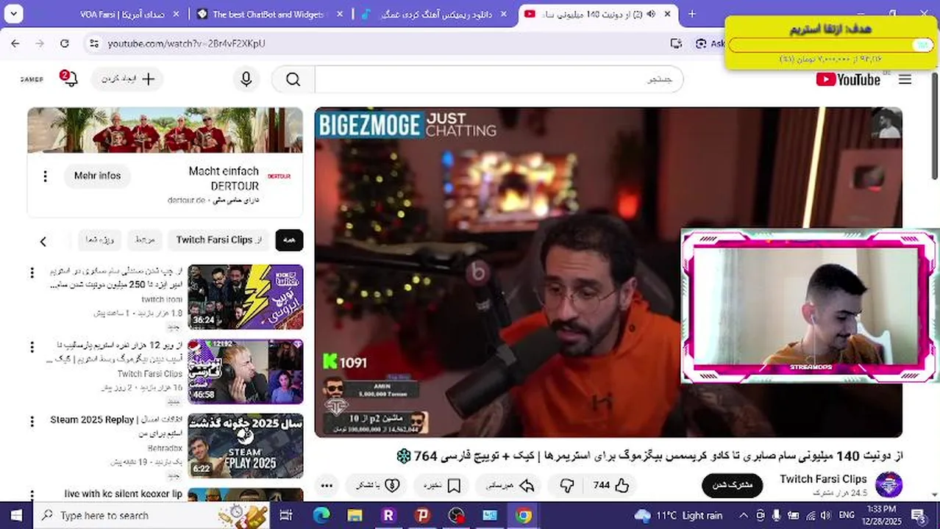Open Steam Replay 2025 thumbnail
The image size is (940, 529).
(x=246, y=446)
